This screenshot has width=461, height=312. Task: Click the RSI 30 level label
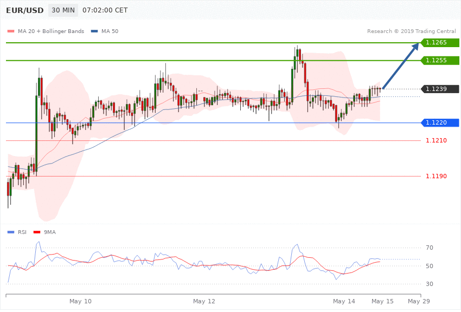(430, 284)
